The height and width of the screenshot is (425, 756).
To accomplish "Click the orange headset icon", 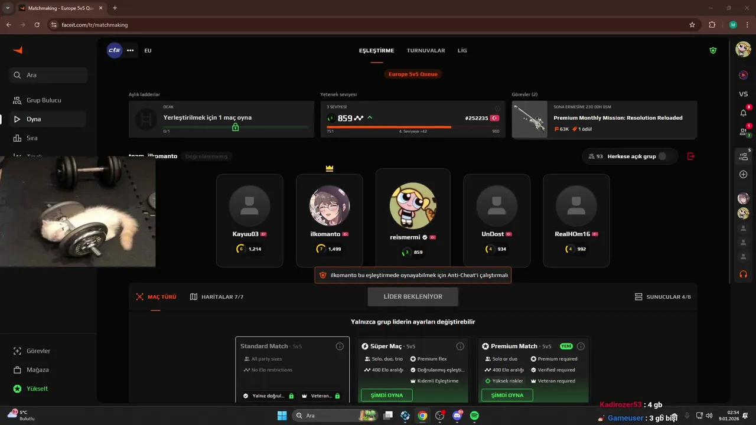I will [x=743, y=274].
